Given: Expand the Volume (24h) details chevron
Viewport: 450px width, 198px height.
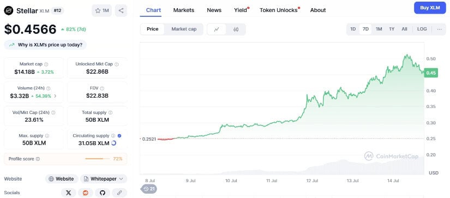Looking at the screenshot, I should point(55,96).
